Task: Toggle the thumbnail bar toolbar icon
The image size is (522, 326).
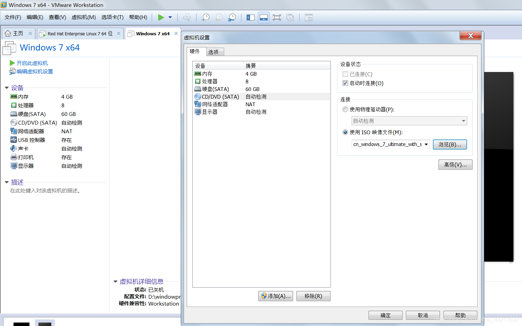Action: pyautogui.click(x=264, y=17)
